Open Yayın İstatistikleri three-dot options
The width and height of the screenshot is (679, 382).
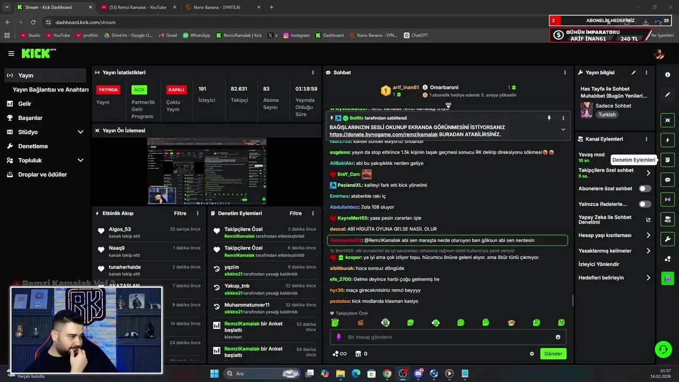click(x=312, y=73)
